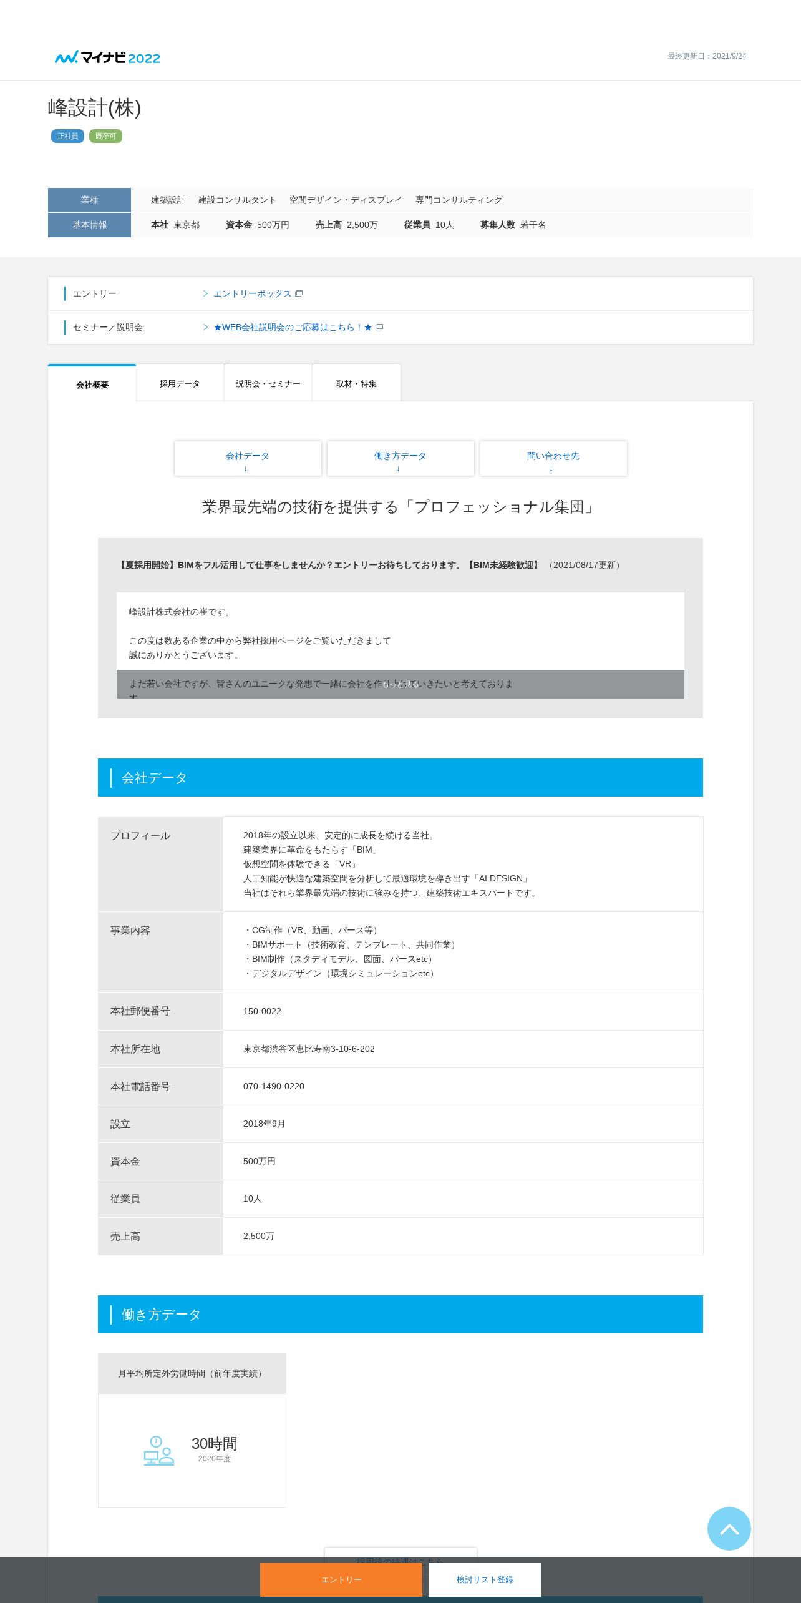The height and width of the screenshot is (1603, 801).
Task: Click the 会社データ blue section header
Action: coord(400,778)
